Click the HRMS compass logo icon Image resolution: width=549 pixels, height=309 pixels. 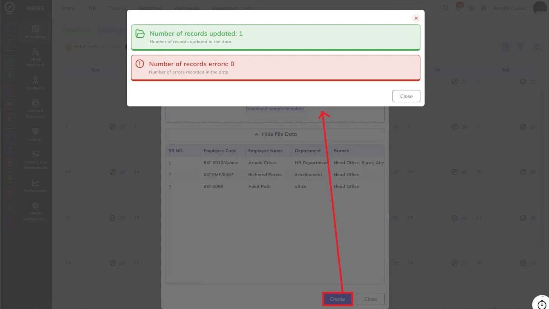tap(10, 8)
